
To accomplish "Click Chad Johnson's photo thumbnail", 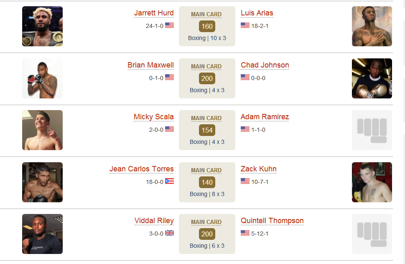I will [x=372, y=78].
